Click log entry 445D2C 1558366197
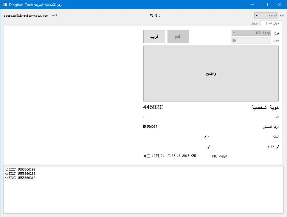Screen dimensions: 287x217 tap(20, 169)
